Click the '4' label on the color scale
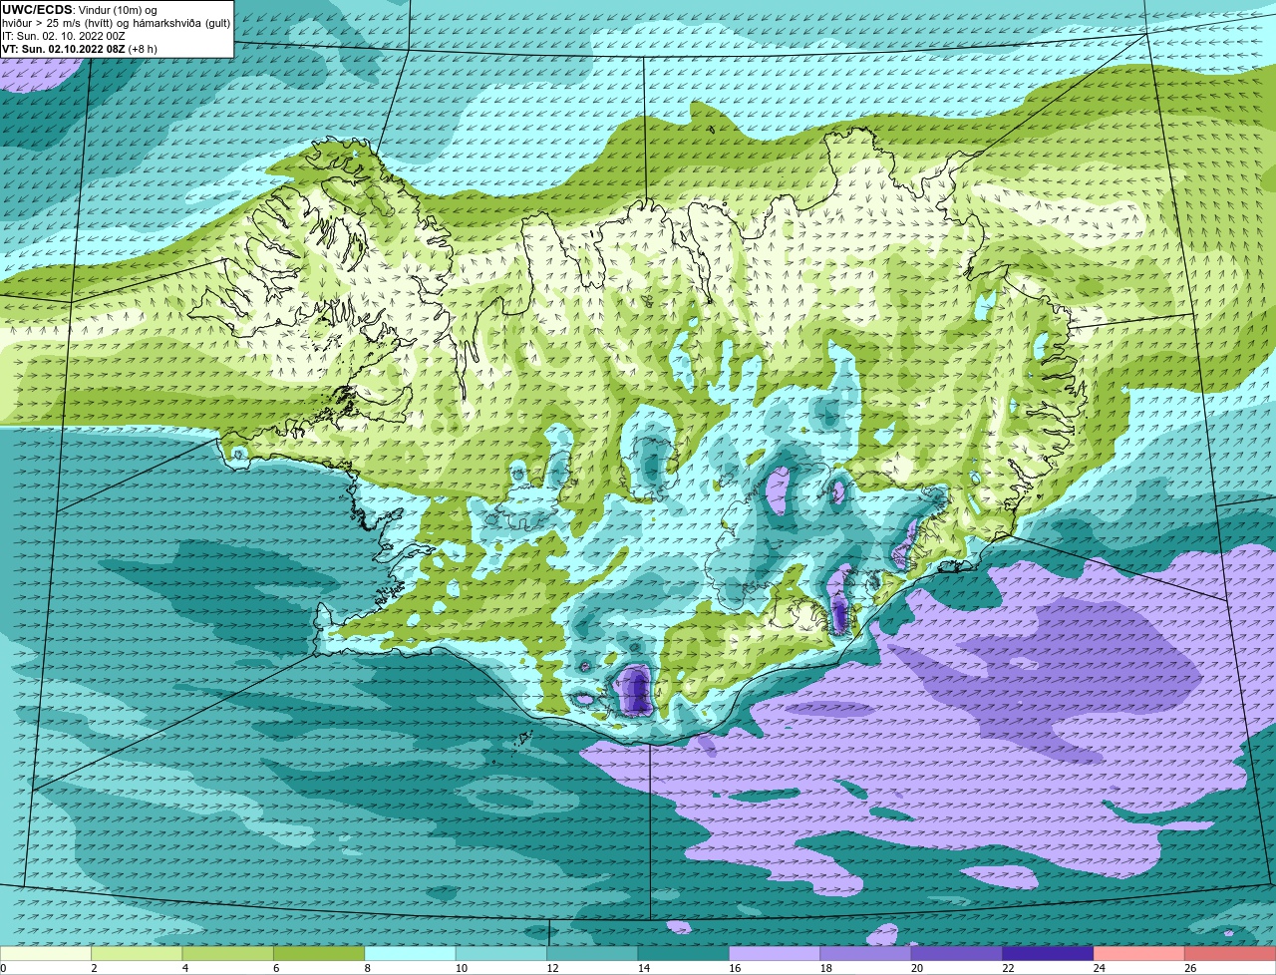 pos(185,968)
